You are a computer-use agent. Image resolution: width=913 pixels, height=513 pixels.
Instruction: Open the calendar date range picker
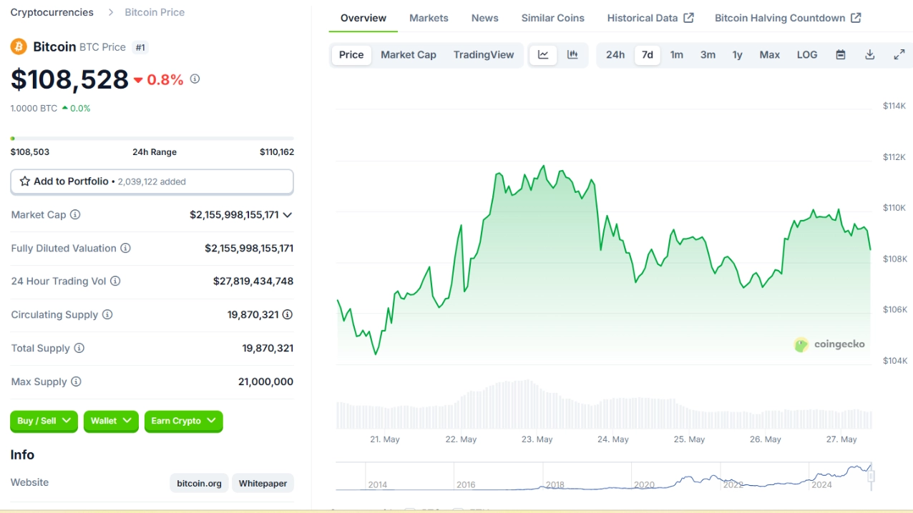(x=841, y=55)
